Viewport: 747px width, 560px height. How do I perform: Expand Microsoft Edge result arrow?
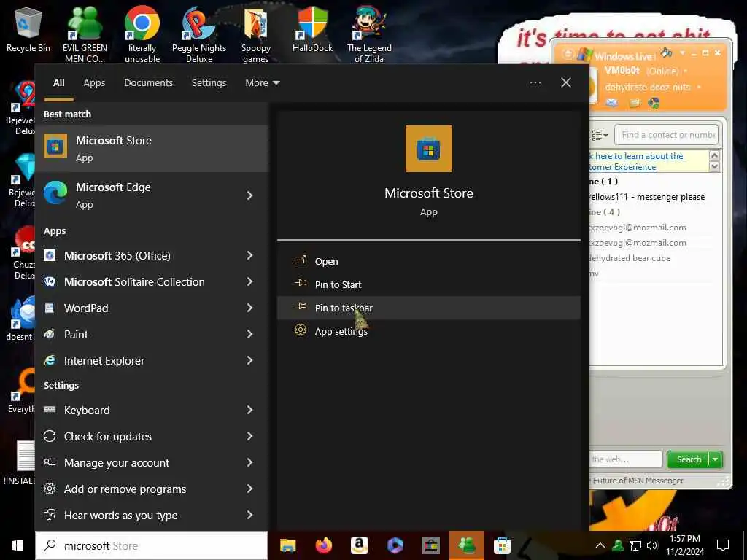pos(249,195)
